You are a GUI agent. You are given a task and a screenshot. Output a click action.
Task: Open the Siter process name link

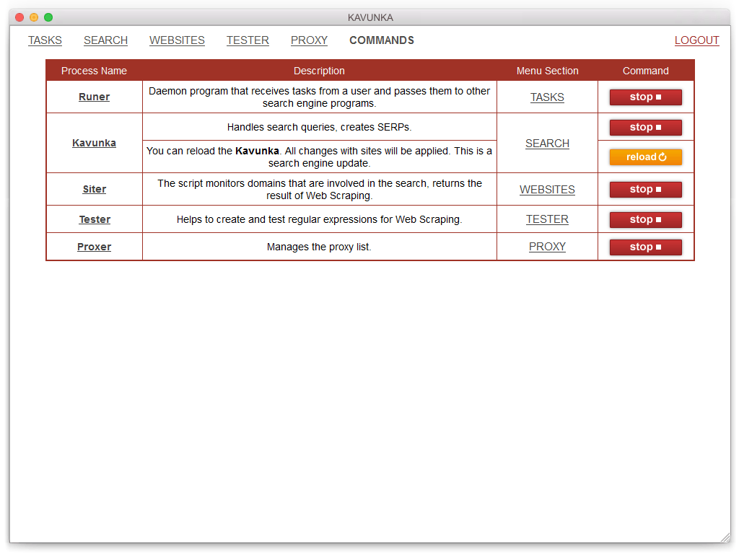94,190
